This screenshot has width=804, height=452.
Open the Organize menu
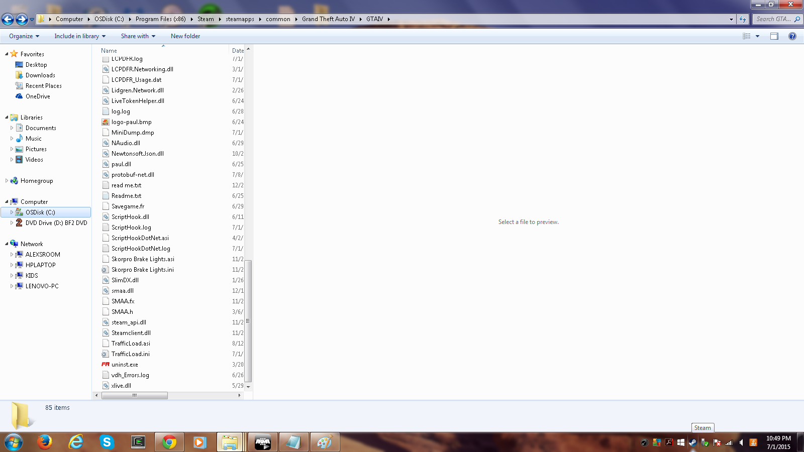pyautogui.click(x=24, y=36)
